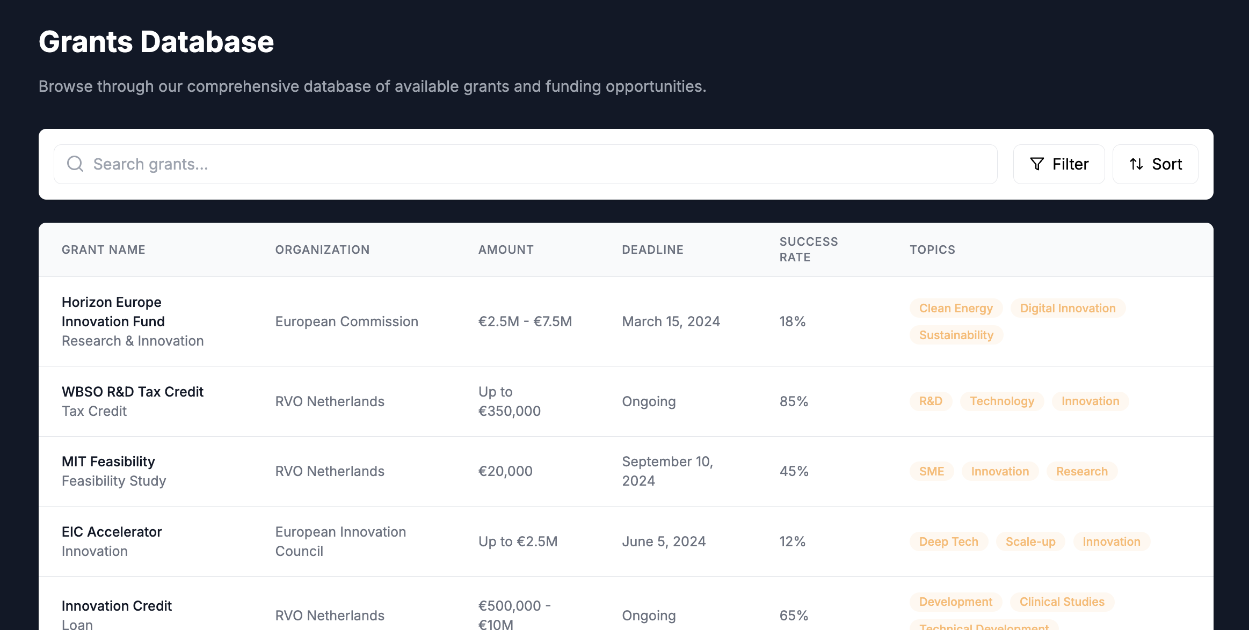1249x630 pixels.
Task: Click the Digital Innovation topic tag
Action: click(1066, 308)
